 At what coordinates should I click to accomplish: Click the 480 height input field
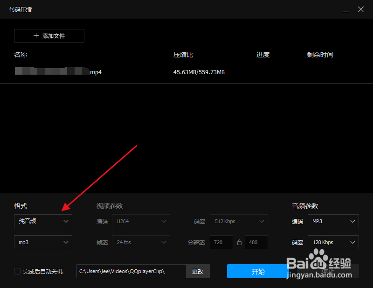(256, 242)
